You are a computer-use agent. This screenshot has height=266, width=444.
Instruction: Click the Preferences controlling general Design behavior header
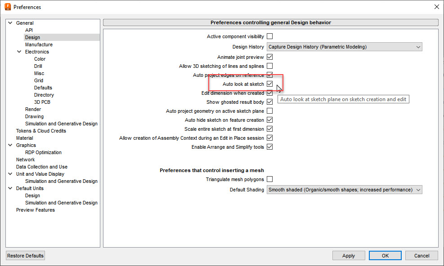tap(271, 22)
